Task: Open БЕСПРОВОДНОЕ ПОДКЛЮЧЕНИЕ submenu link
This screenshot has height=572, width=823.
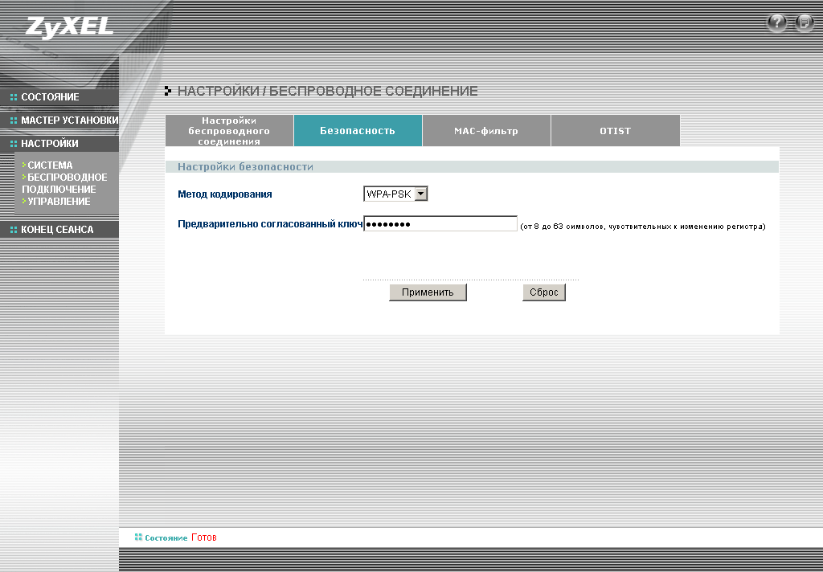Action: point(64,183)
